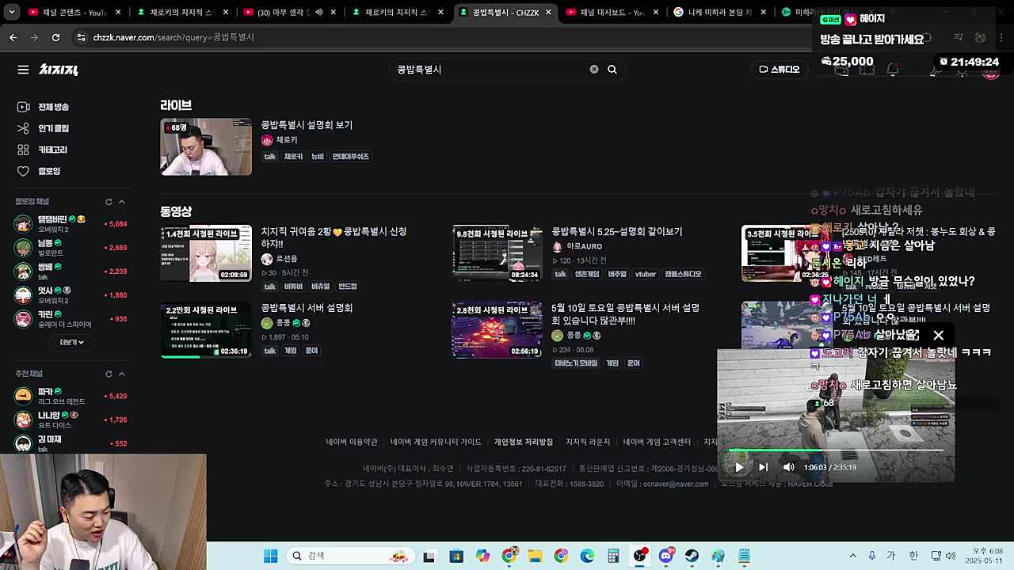Play the mini player video
Image resolution: width=1014 pixels, height=570 pixels.
click(739, 467)
